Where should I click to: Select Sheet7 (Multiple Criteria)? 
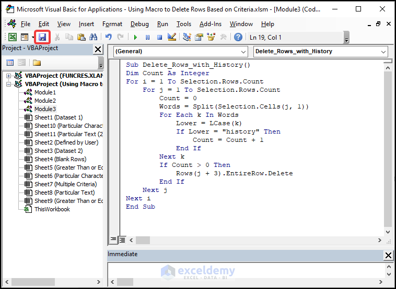tap(66, 184)
